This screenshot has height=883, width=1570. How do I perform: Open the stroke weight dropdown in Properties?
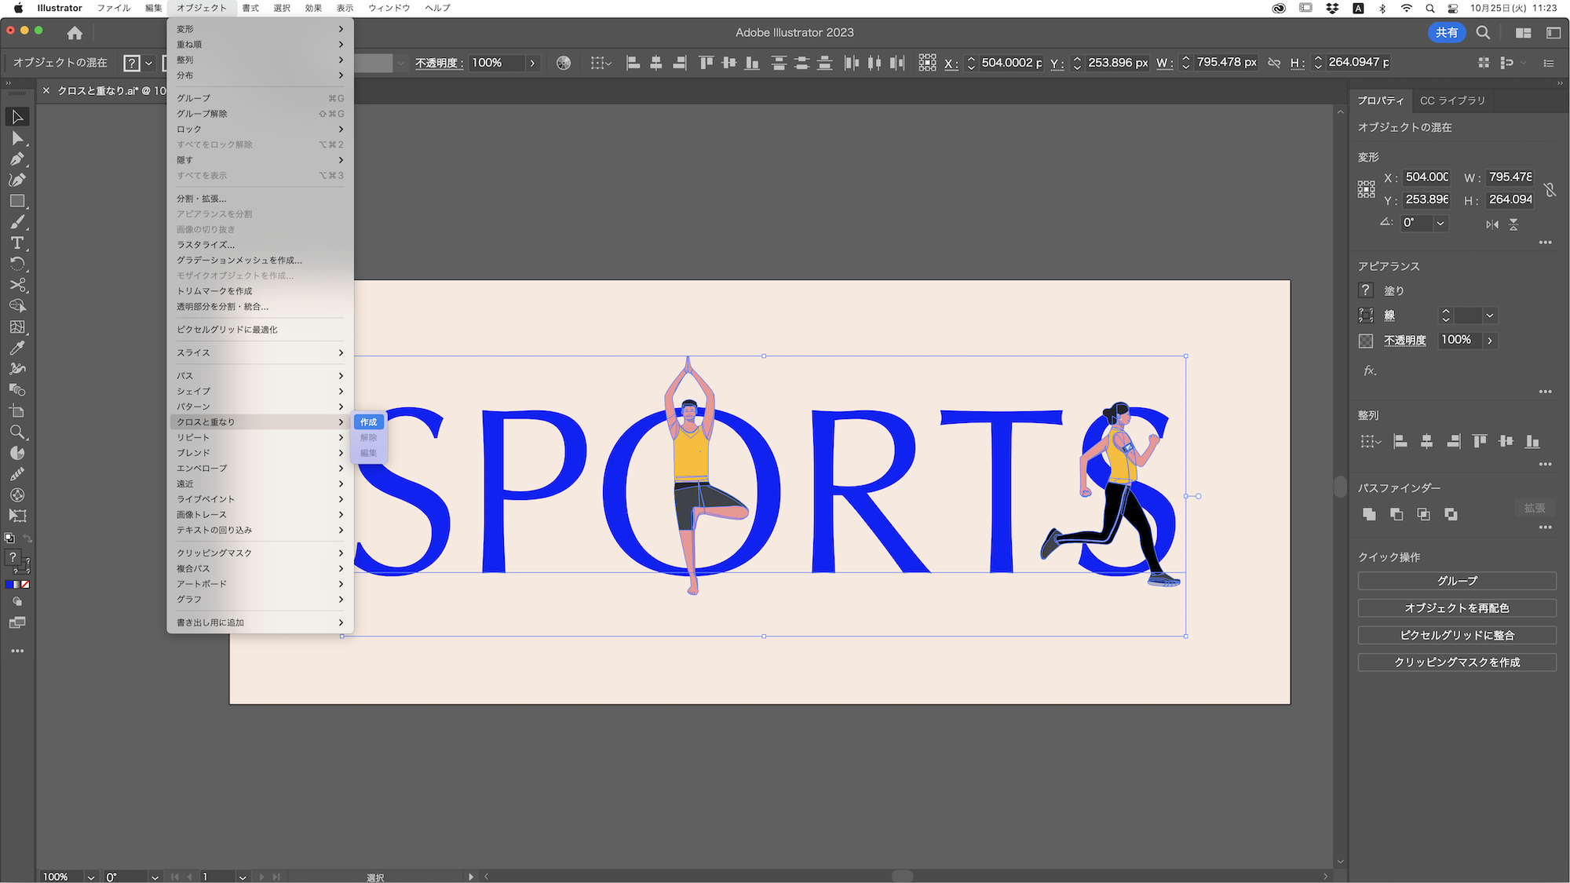[x=1489, y=316]
